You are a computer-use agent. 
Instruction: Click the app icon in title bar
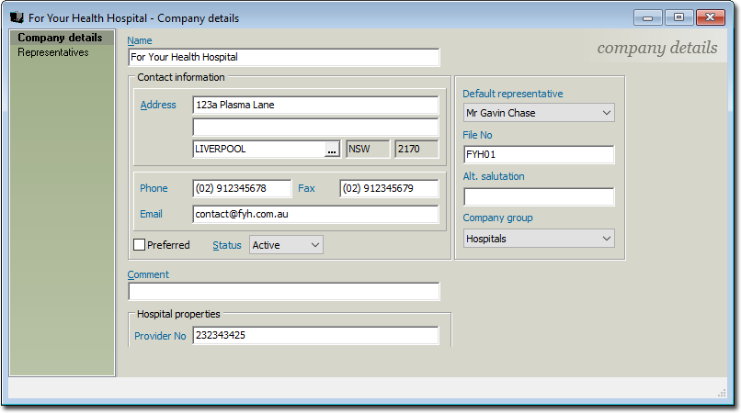click(x=17, y=17)
